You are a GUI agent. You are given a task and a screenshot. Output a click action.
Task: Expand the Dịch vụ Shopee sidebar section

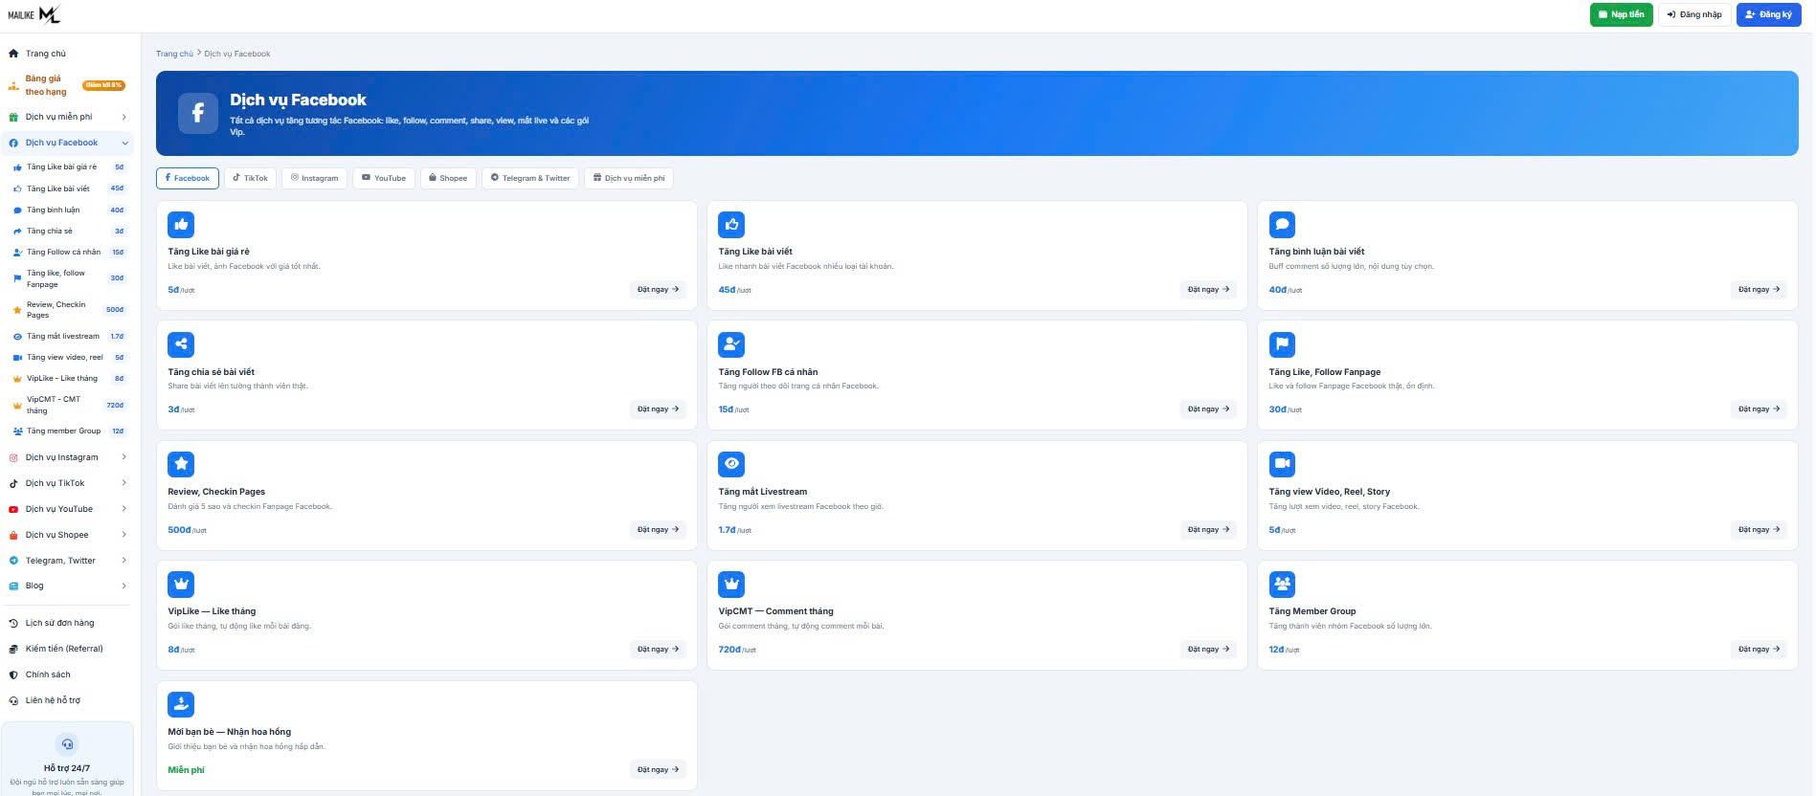click(x=67, y=535)
